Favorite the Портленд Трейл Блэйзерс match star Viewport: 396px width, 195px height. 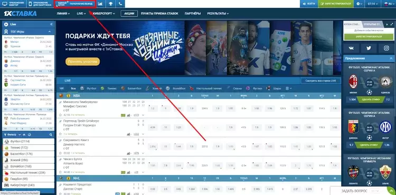60,134
